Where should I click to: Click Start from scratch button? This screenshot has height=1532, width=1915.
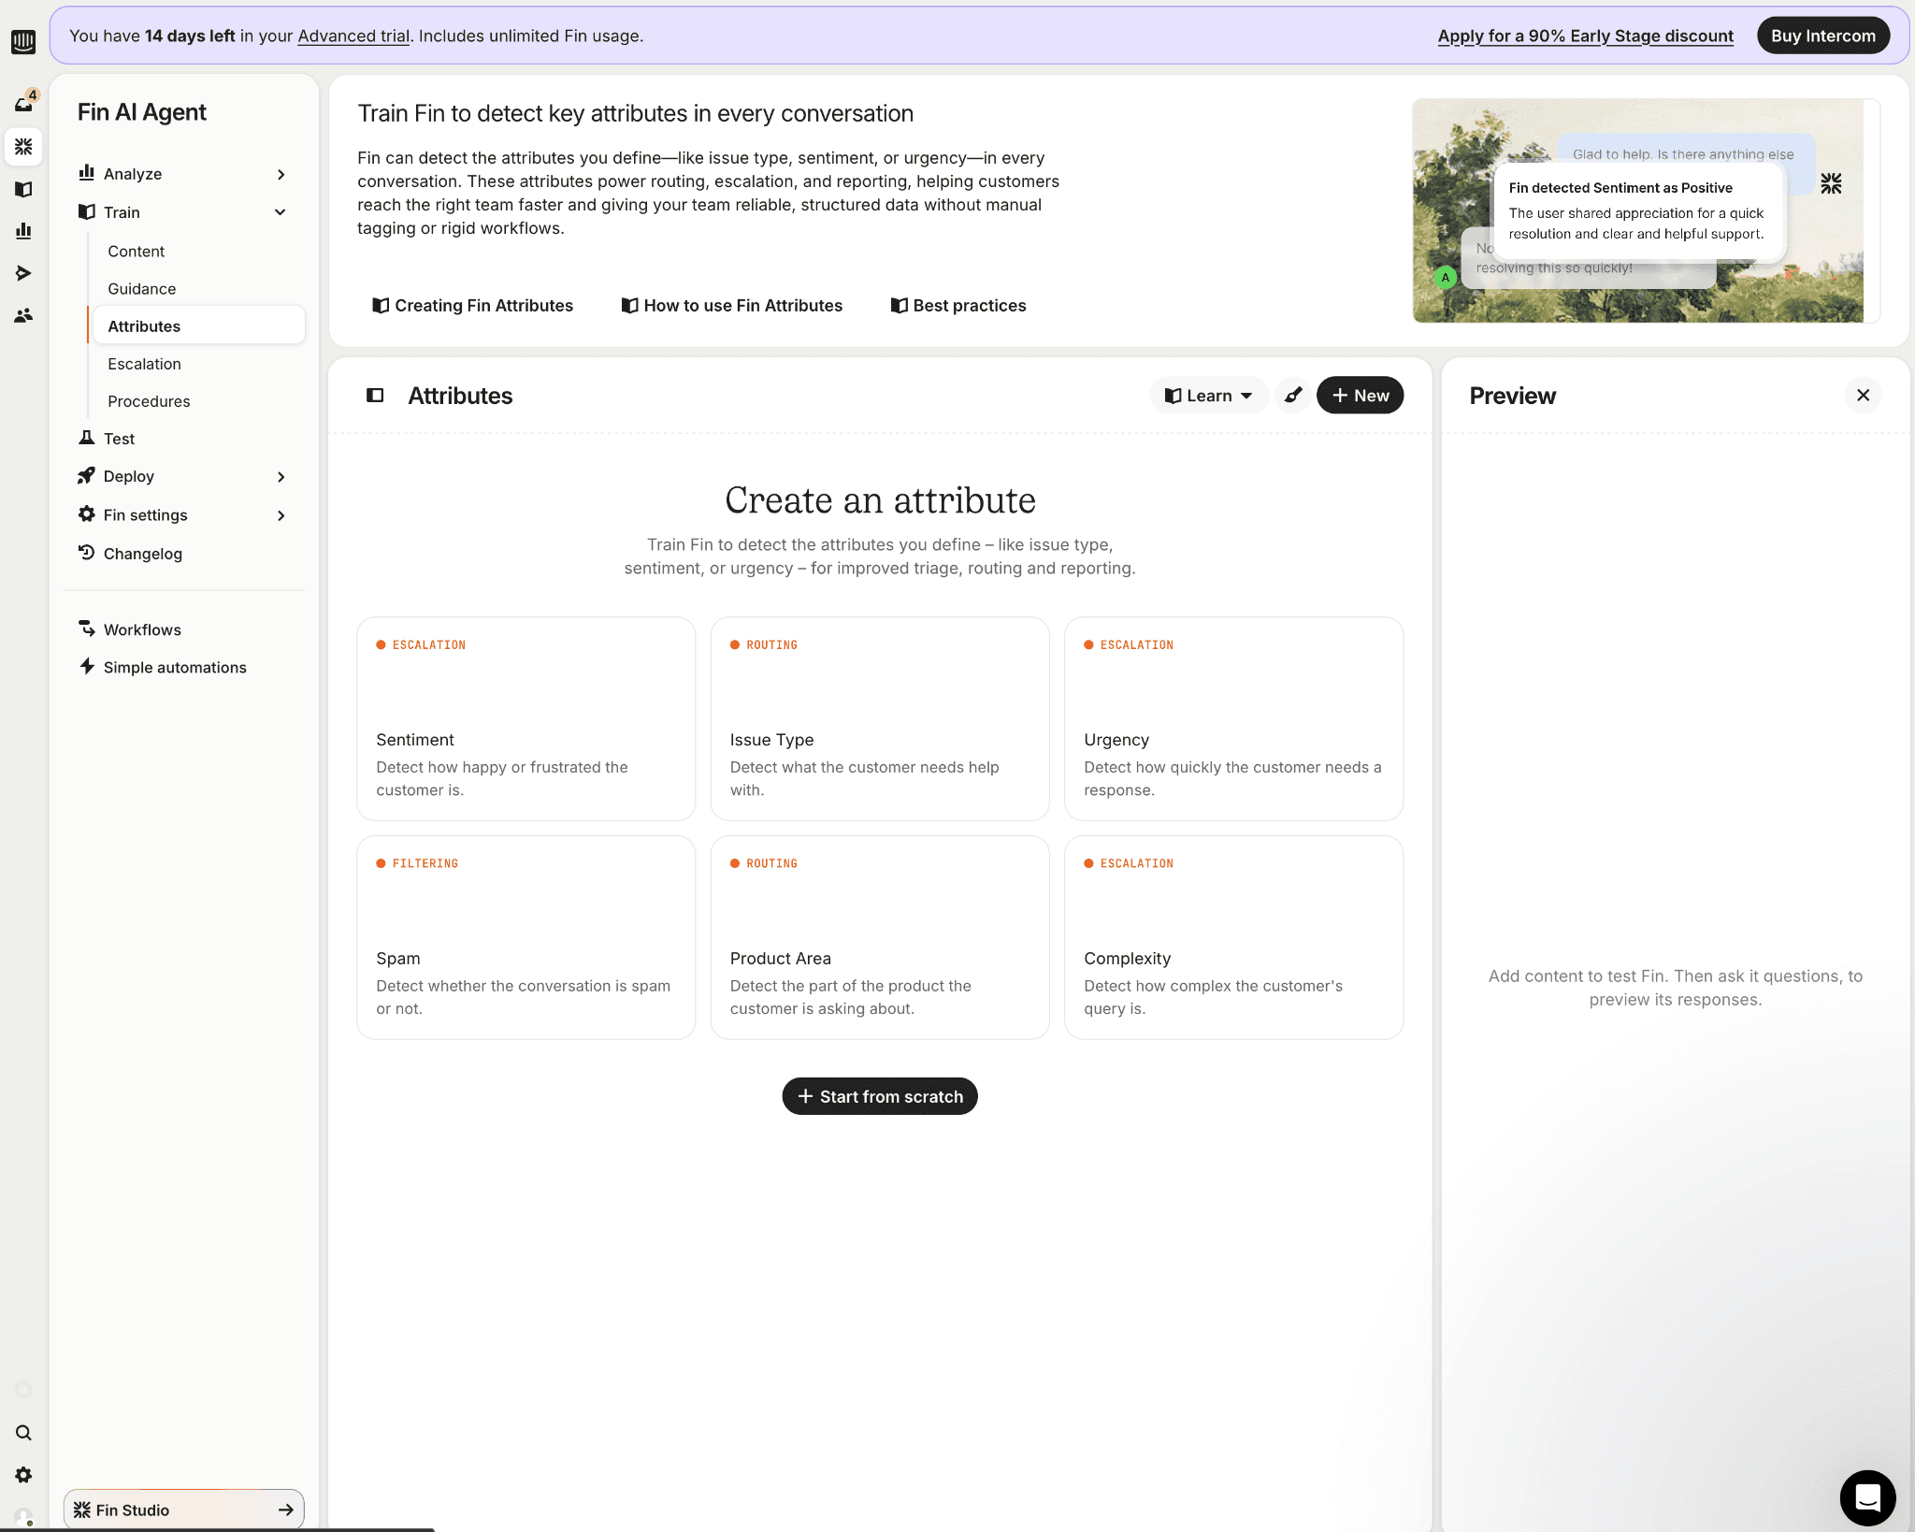click(x=879, y=1096)
